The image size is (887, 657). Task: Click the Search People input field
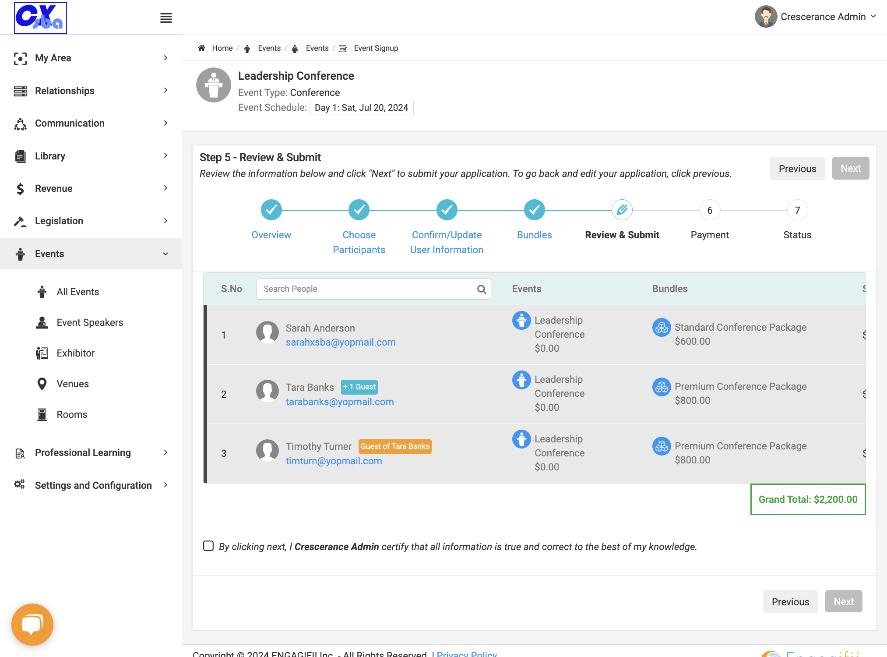[373, 289]
